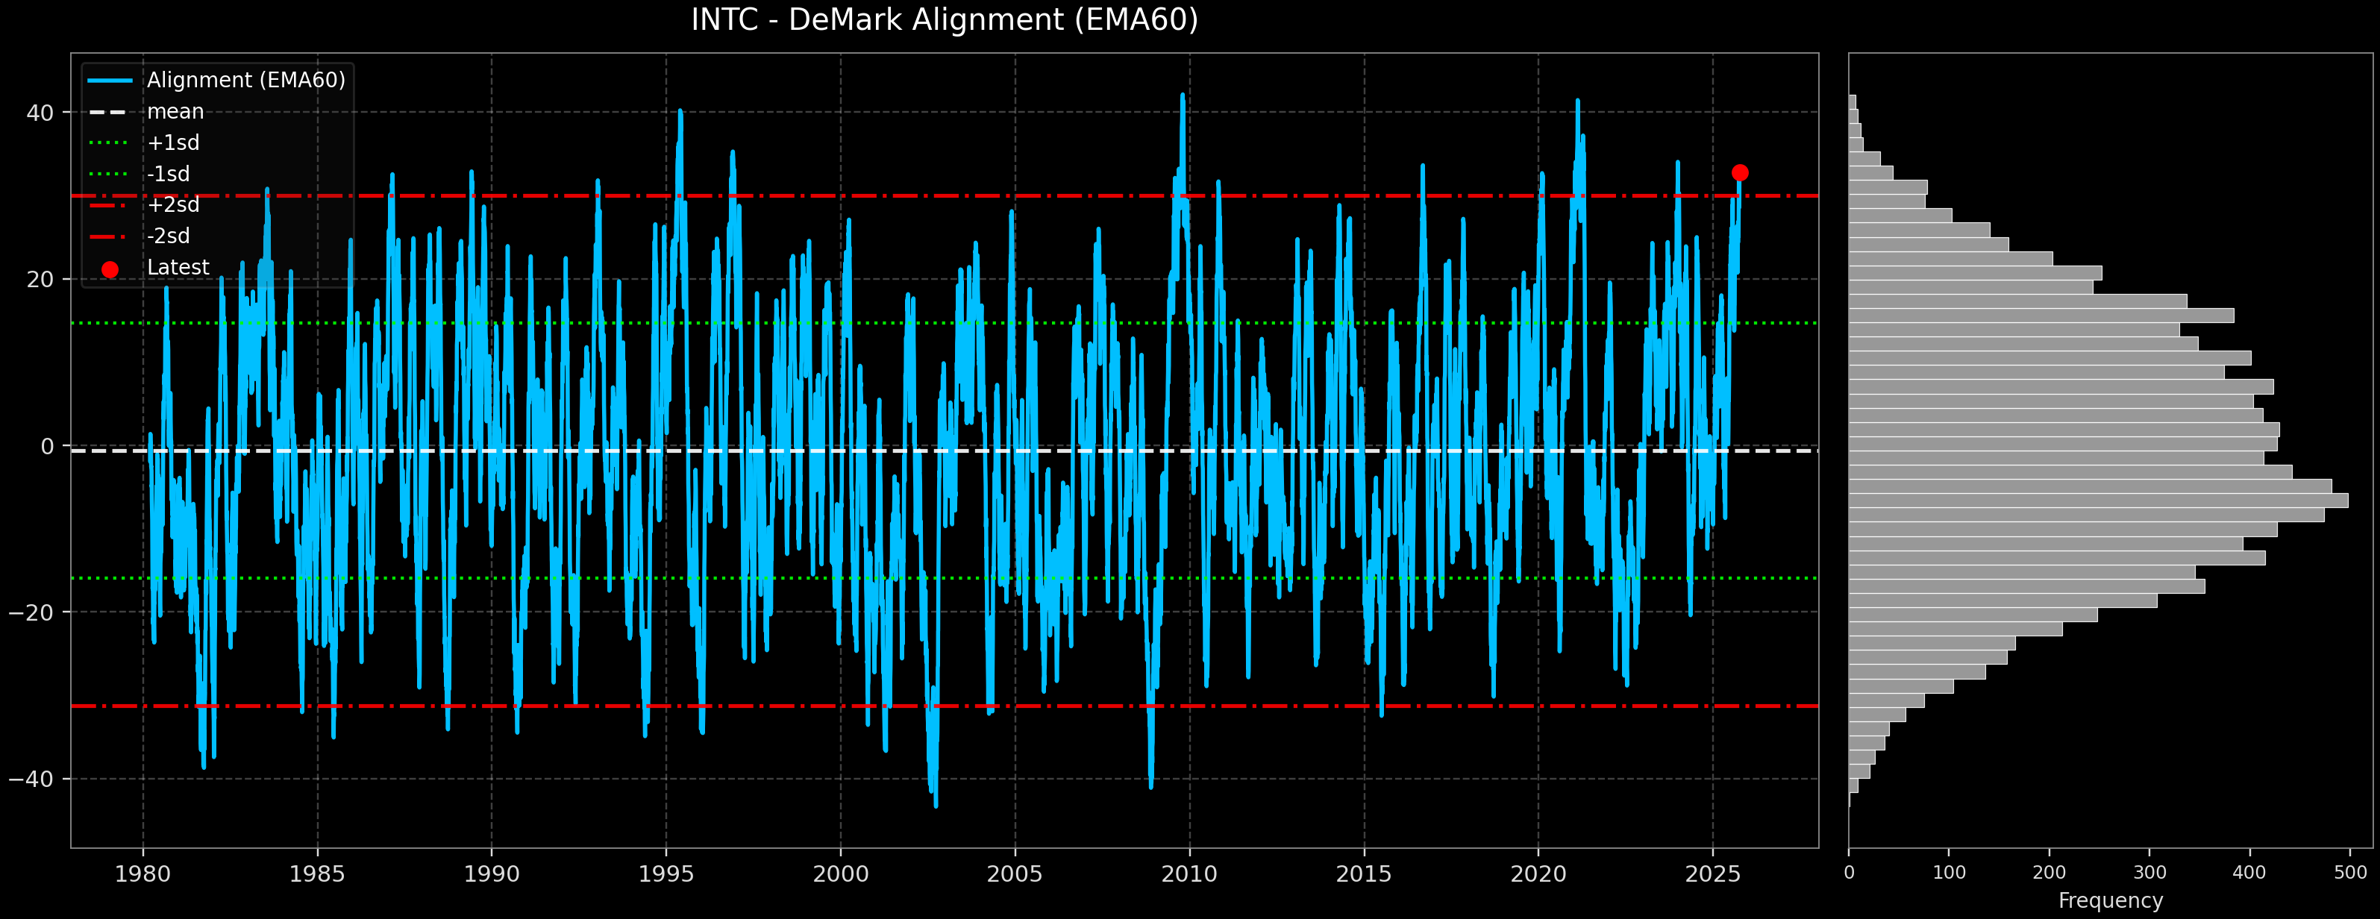Click the 2010 x-axis tick label
This screenshot has height=919, width=2380.
click(x=1189, y=873)
